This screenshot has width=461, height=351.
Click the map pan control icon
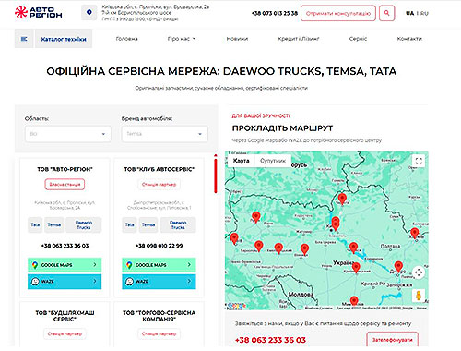tap(419, 272)
